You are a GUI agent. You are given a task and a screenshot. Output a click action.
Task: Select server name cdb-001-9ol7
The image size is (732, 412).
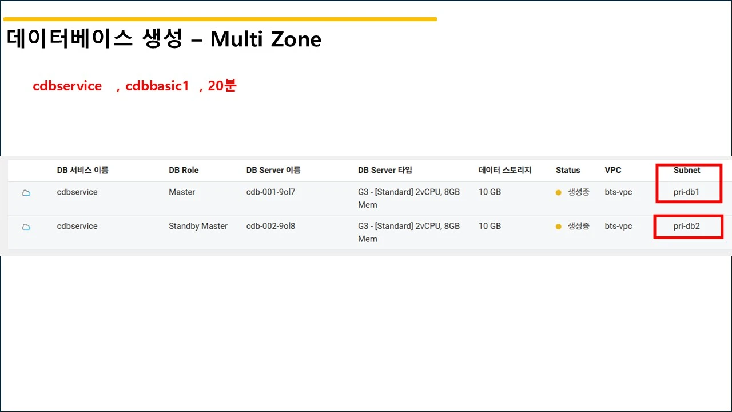point(271,192)
